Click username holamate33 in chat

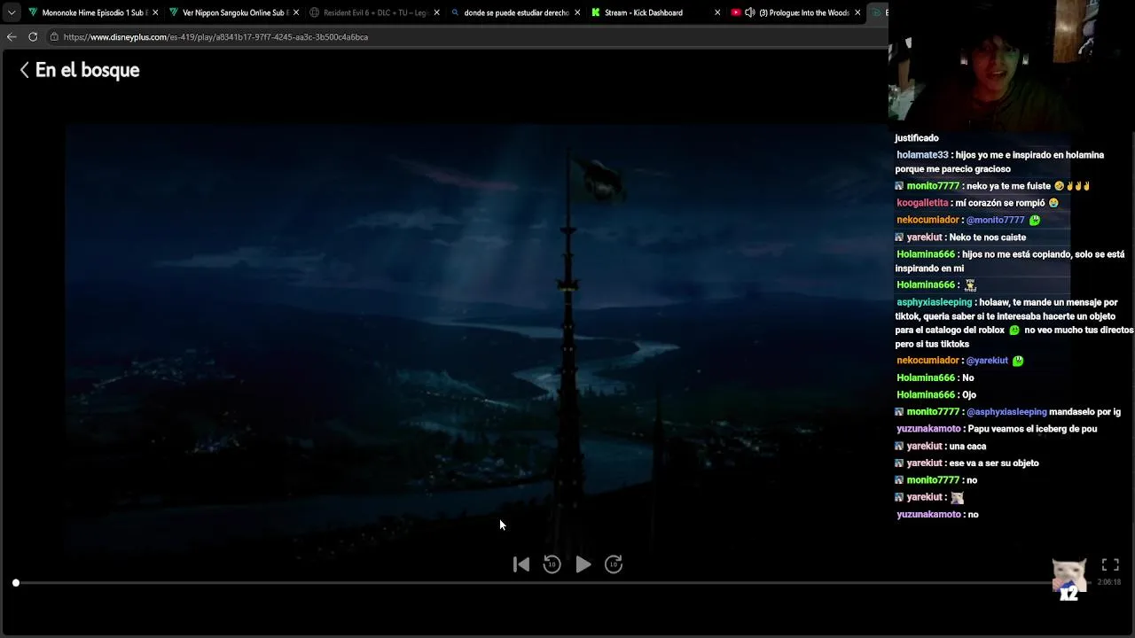tap(922, 155)
